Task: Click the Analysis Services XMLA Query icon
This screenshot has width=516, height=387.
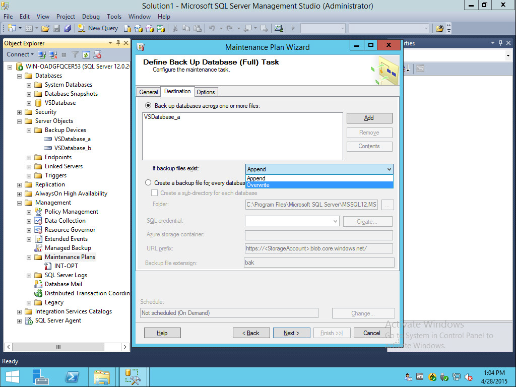Action: 161,28
